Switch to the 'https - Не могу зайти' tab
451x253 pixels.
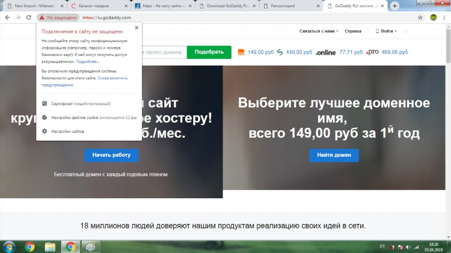tap(164, 6)
